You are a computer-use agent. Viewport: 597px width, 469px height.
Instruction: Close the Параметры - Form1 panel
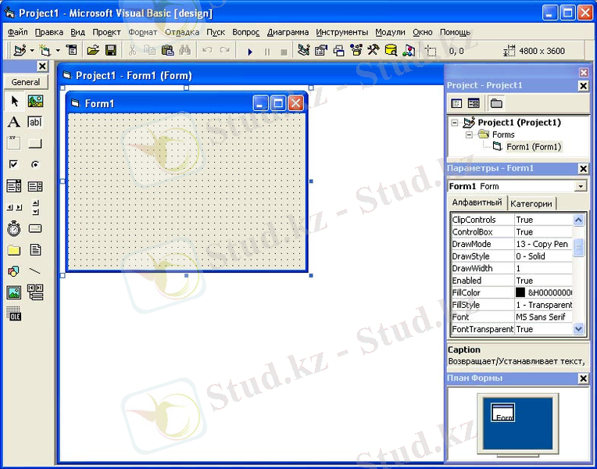[583, 169]
